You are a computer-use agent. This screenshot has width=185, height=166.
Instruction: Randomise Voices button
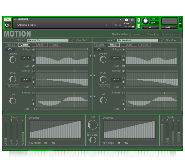(136, 34)
